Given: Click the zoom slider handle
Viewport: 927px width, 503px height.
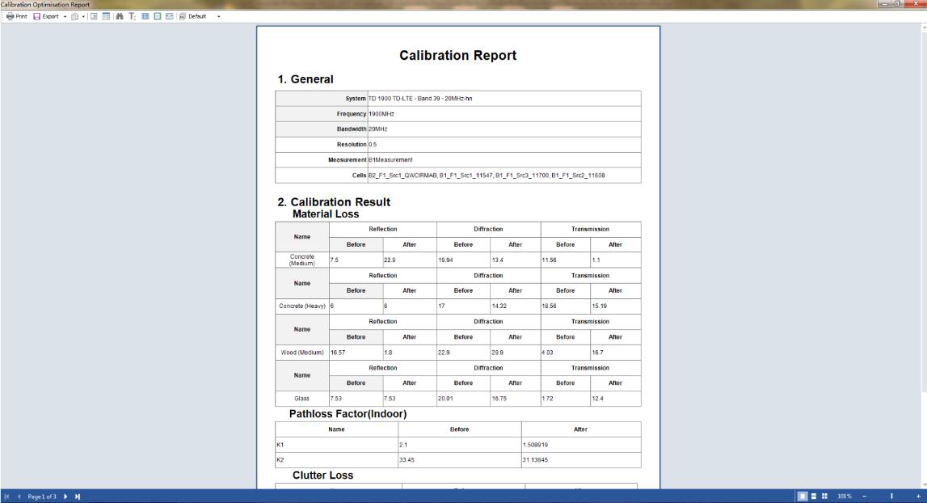Looking at the screenshot, I should click(x=892, y=496).
